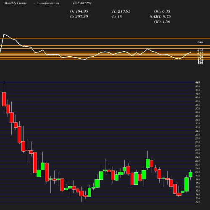This screenshot has height=210, width=210.
Task: Select the close value "C: 207.30"
Action: coord(79,17)
